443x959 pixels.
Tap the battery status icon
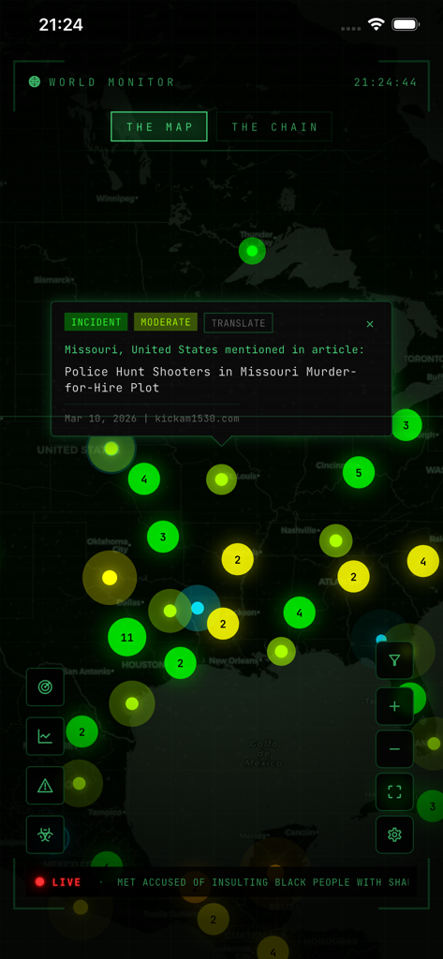click(405, 25)
